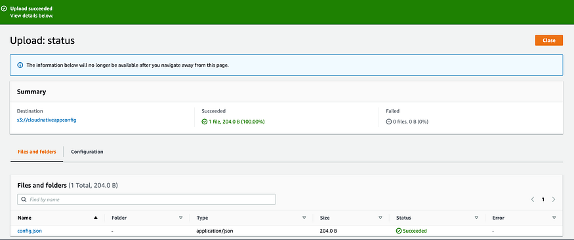The image size is (574, 240).
Task: Click the config.json row Succeeded status icon
Action: 399,231
